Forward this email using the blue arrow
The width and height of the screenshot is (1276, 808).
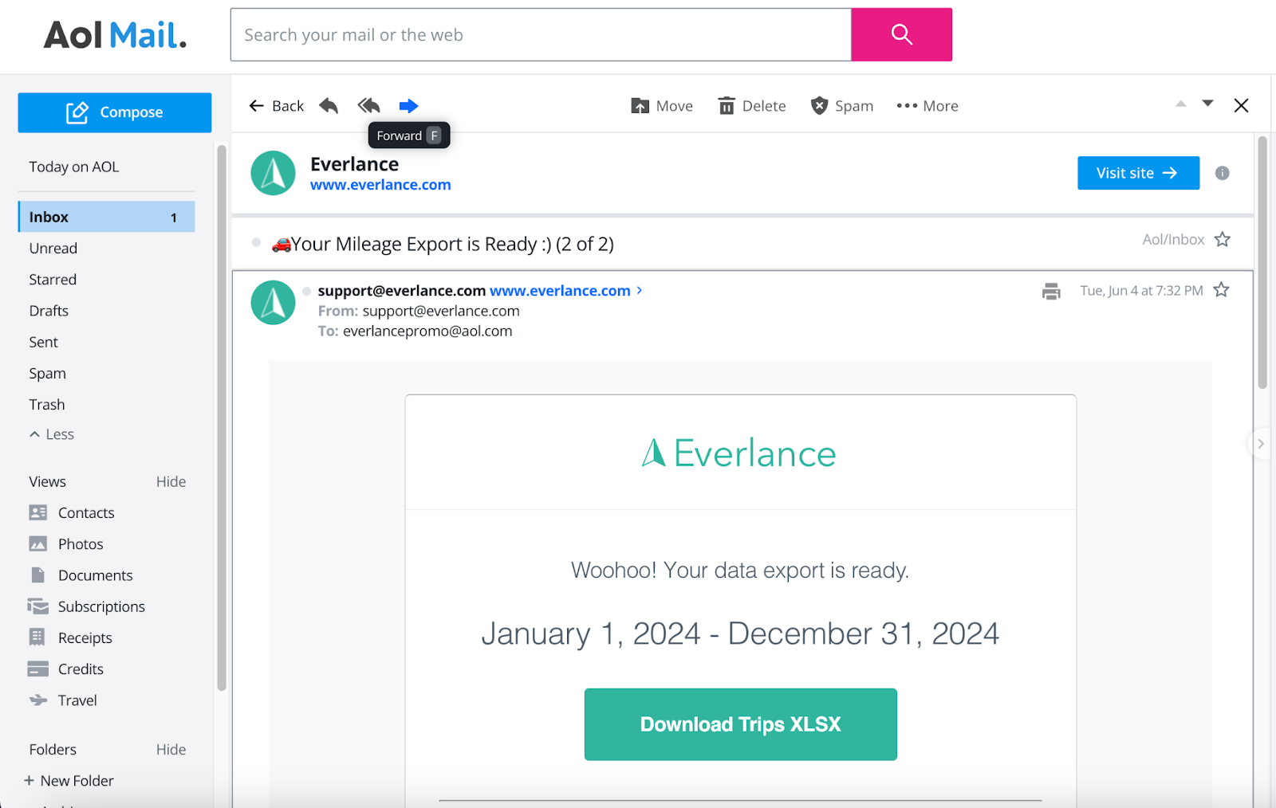tap(408, 106)
